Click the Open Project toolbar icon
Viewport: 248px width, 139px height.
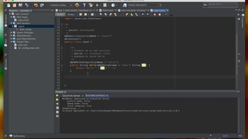coord(21,5)
